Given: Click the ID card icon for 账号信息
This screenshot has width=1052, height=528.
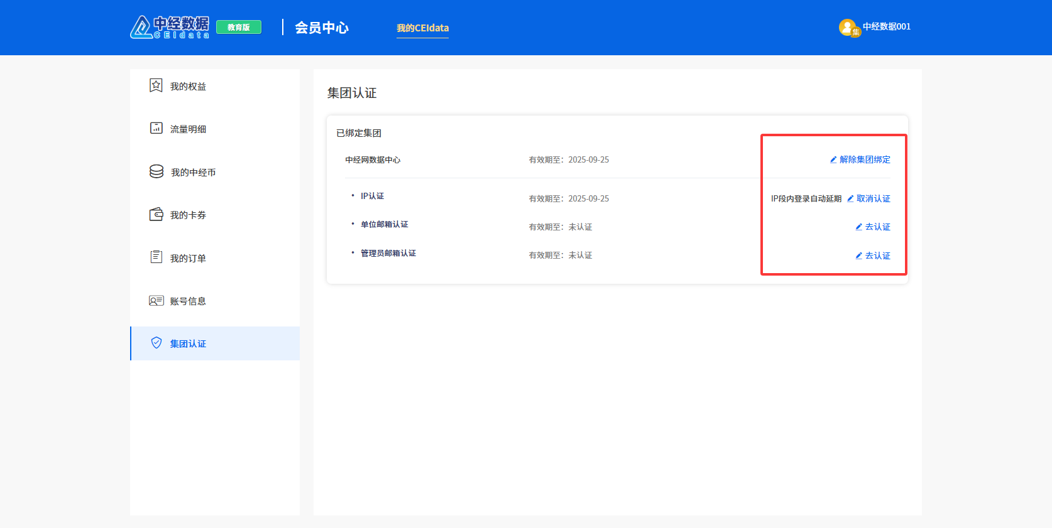Looking at the screenshot, I should [156, 301].
